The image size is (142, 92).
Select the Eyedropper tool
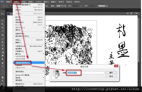(3, 31)
